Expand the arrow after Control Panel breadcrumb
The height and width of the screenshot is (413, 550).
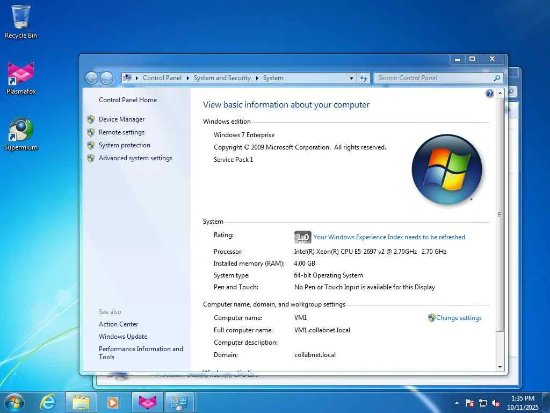point(187,78)
